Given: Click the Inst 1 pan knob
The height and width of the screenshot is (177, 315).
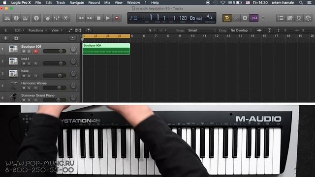Looking at the screenshot, I should tap(73, 61).
